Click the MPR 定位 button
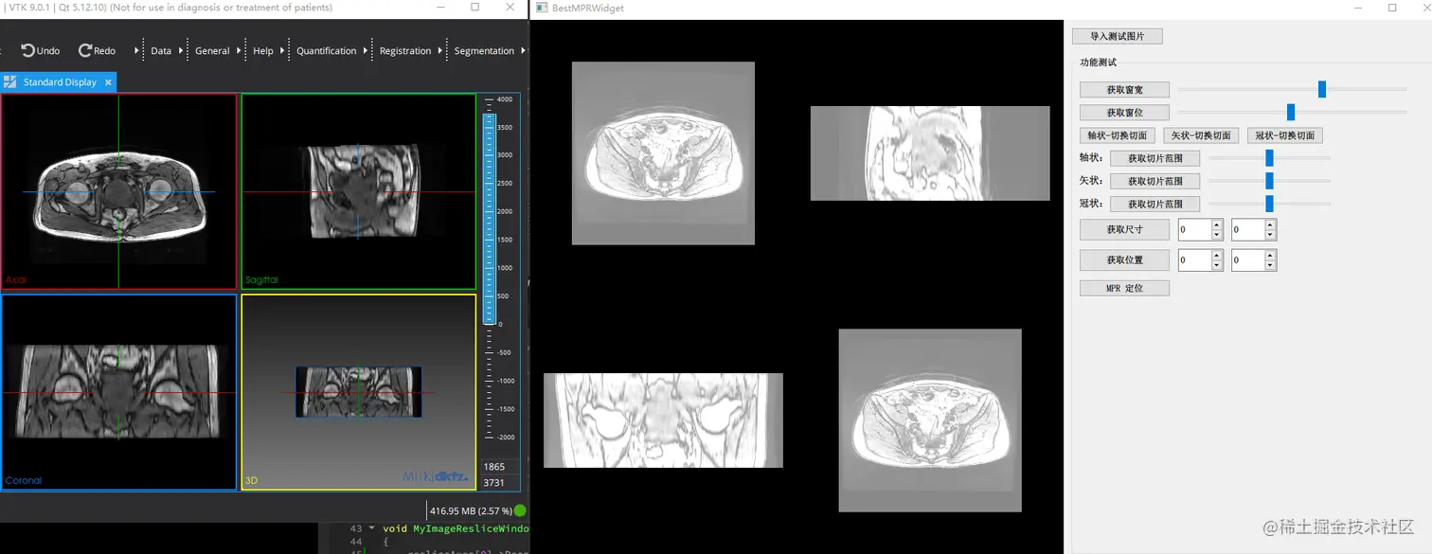 tap(1124, 288)
